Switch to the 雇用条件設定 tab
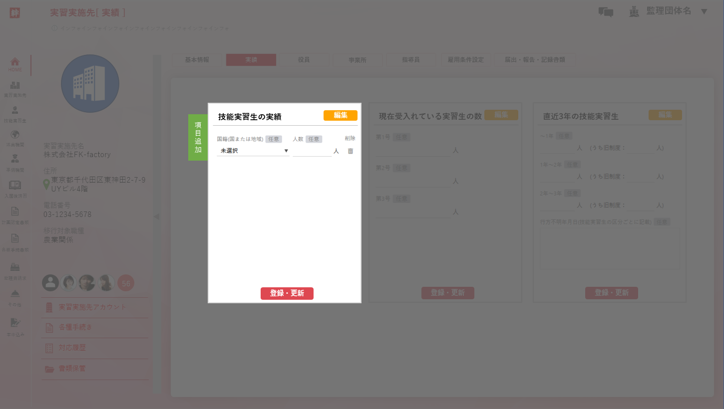This screenshot has height=409, width=724. (x=465, y=60)
